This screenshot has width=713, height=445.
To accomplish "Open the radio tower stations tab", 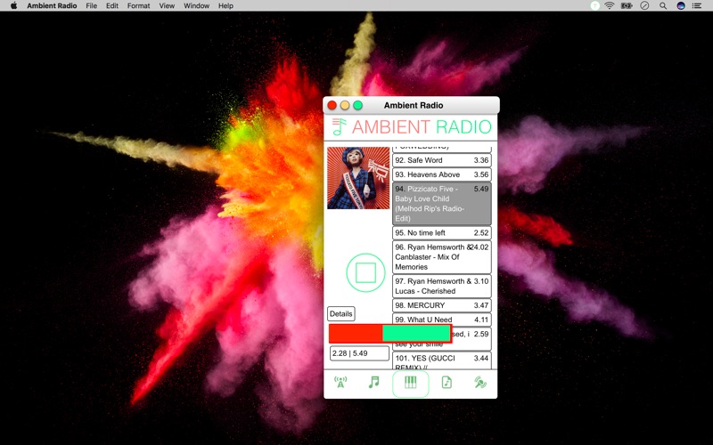I will coord(340,383).
